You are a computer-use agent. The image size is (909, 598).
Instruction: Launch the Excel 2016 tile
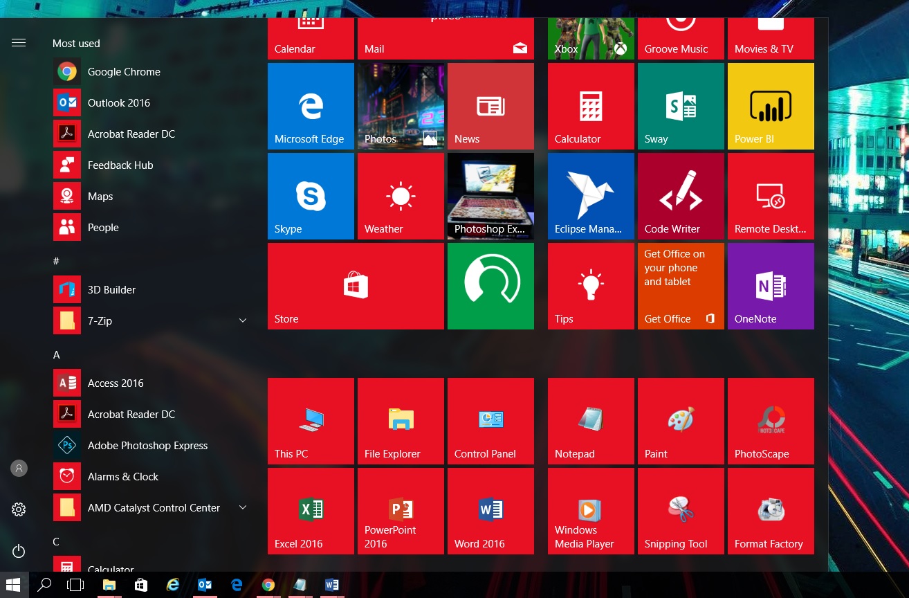(311, 511)
